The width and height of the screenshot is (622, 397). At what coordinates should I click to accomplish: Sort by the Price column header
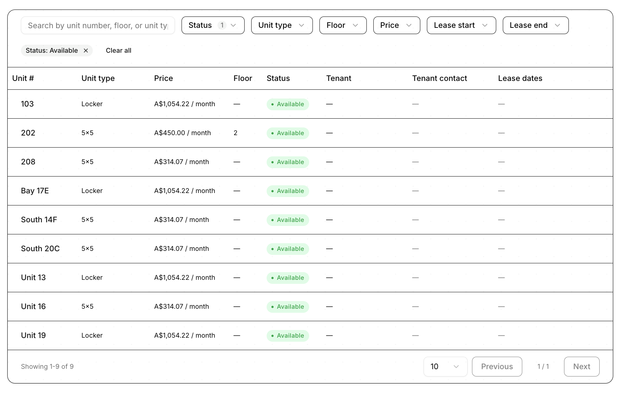point(163,78)
